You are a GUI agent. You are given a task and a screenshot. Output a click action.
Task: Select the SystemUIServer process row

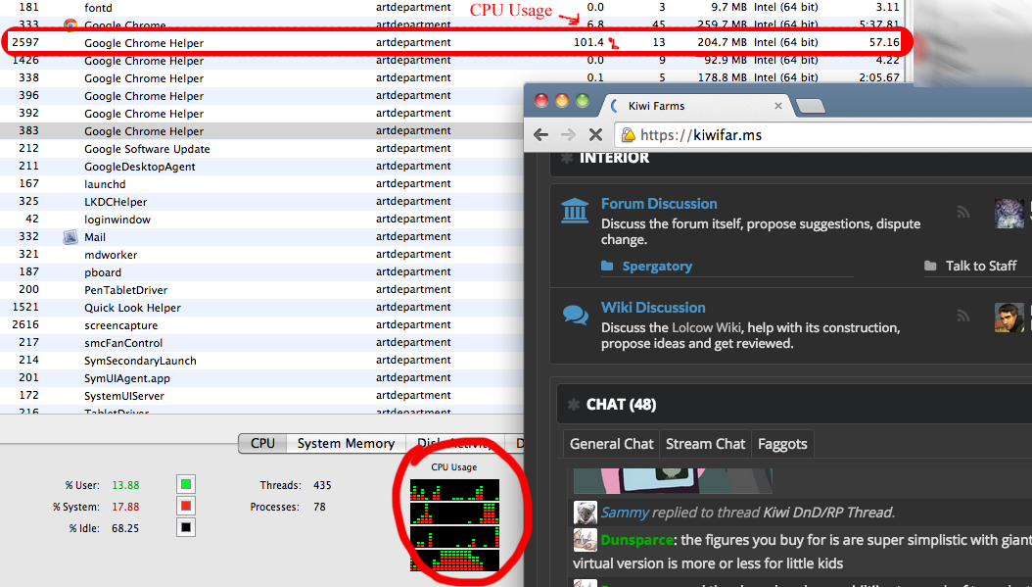point(262,396)
